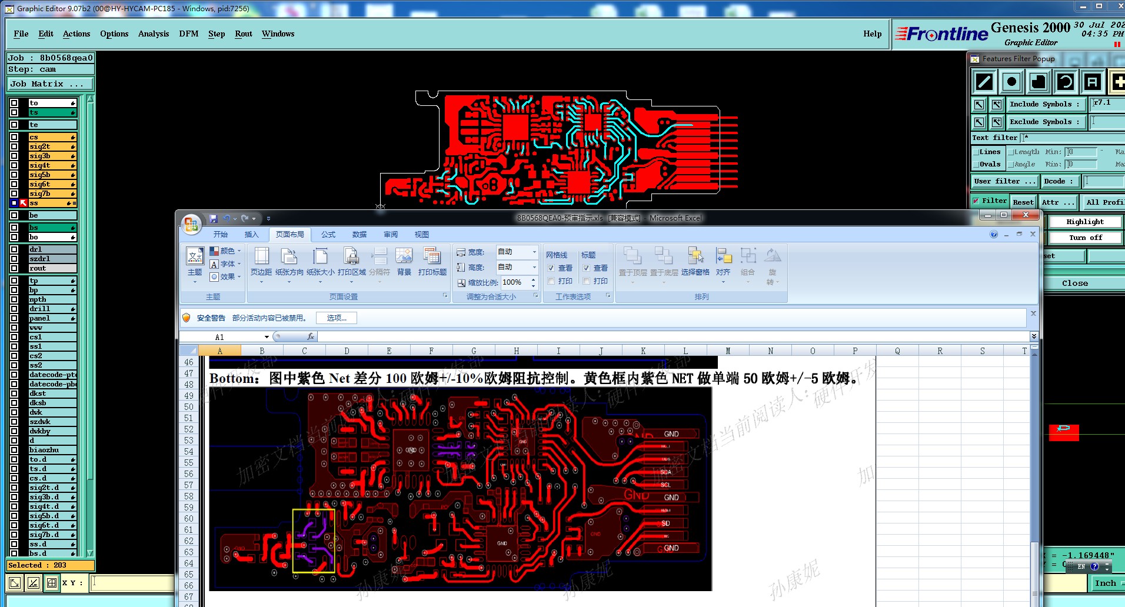Expand the 字体 (Fonts) theme dropdown
Screen dimensions: 1125x607
[239, 264]
